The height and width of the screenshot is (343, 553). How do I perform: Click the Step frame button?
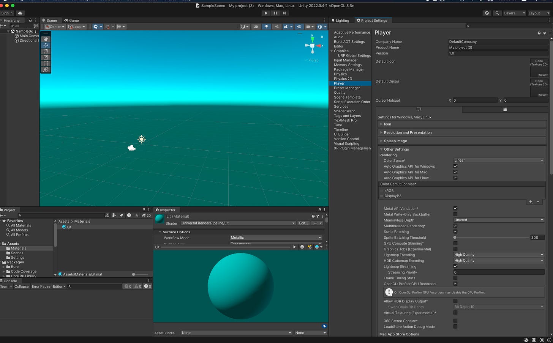pyautogui.click(x=284, y=13)
